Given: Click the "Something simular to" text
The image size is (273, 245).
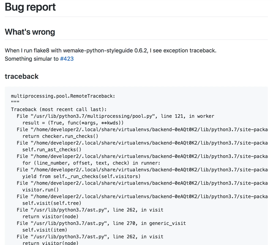Looking at the screenshot, I should click(x=32, y=59).
